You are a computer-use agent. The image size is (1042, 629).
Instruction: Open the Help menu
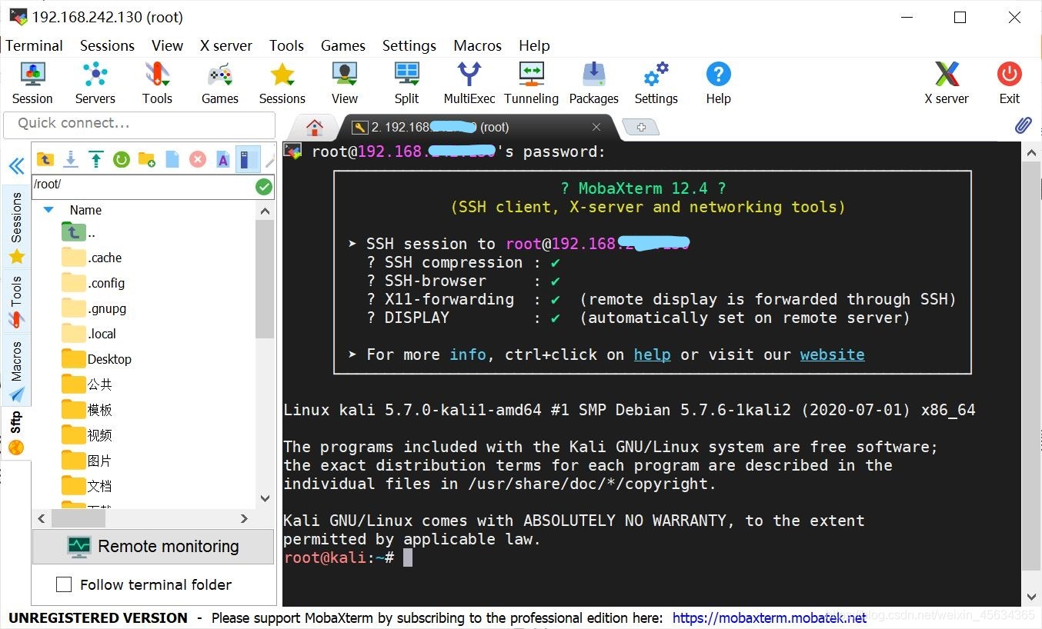point(533,45)
